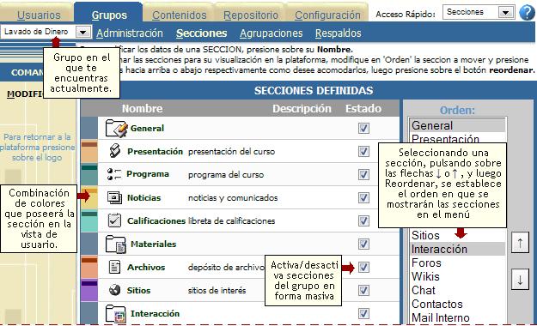Click the purple Sitios color swatch
The height and width of the screenshot is (326, 537).
[x=89, y=291]
